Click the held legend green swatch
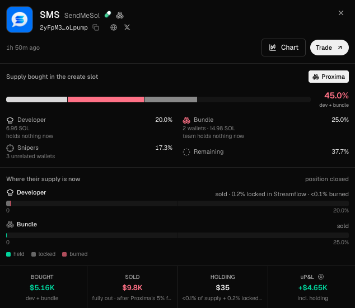The image size is (355, 308). pyautogui.click(x=8, y=254)
